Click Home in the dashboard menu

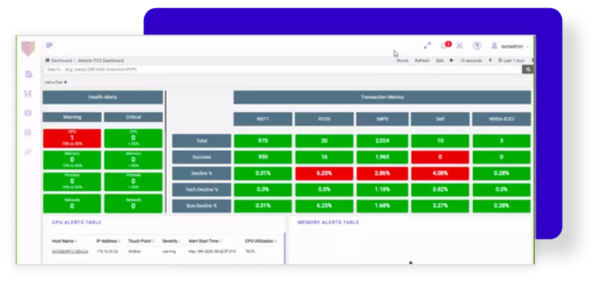pos(402,60)
